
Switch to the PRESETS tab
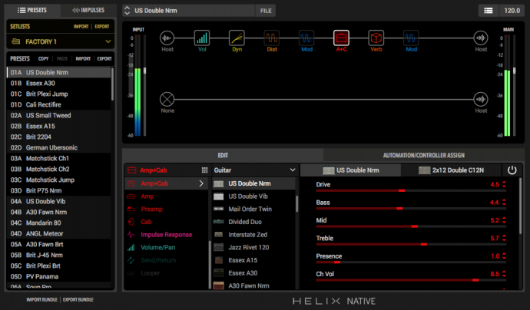[32, 10]
